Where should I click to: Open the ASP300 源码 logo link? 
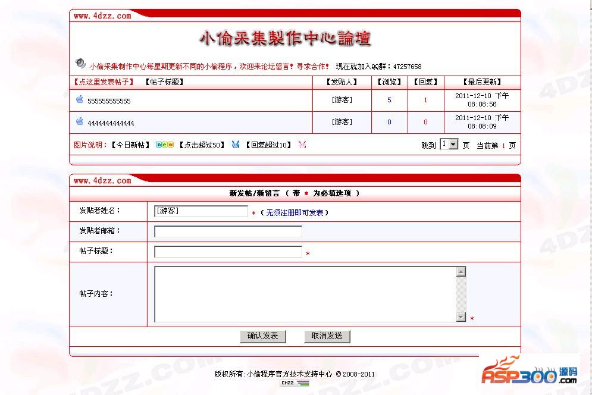(x=529, y=371)
